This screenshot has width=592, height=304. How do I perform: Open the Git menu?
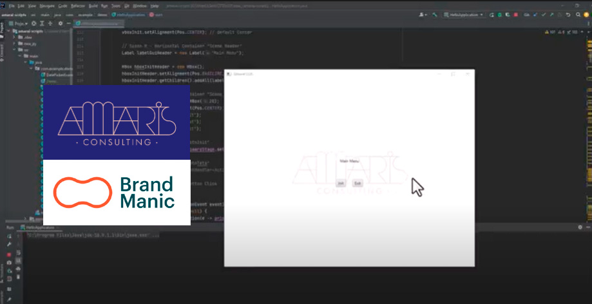pyautogui.click(x=127, y=6)
